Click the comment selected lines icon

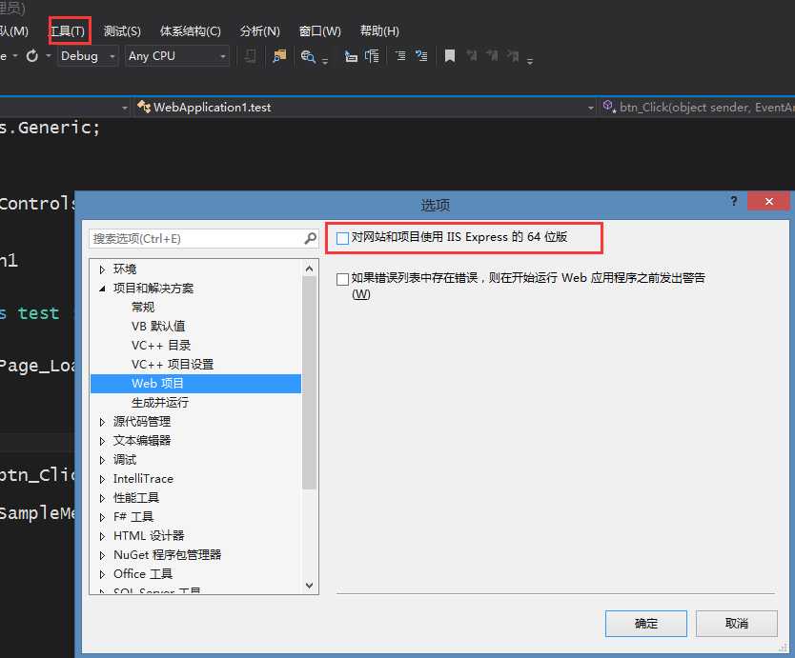tap(351, 56)
